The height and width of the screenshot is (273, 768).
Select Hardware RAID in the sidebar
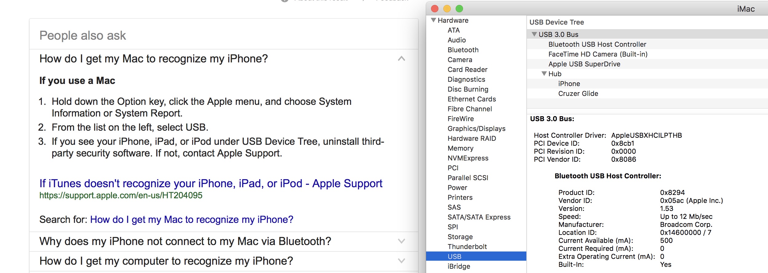pyautogui.click(x=472, y=138)
